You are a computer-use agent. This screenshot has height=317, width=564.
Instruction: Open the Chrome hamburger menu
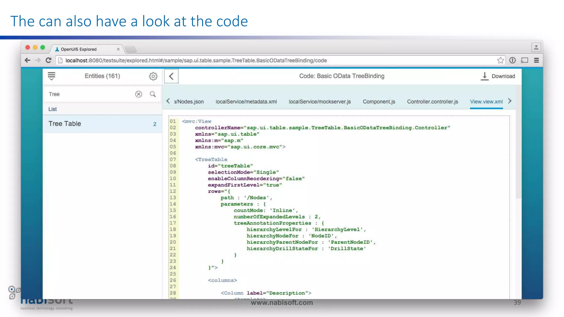pyautogui.click(x=536, y=60)
